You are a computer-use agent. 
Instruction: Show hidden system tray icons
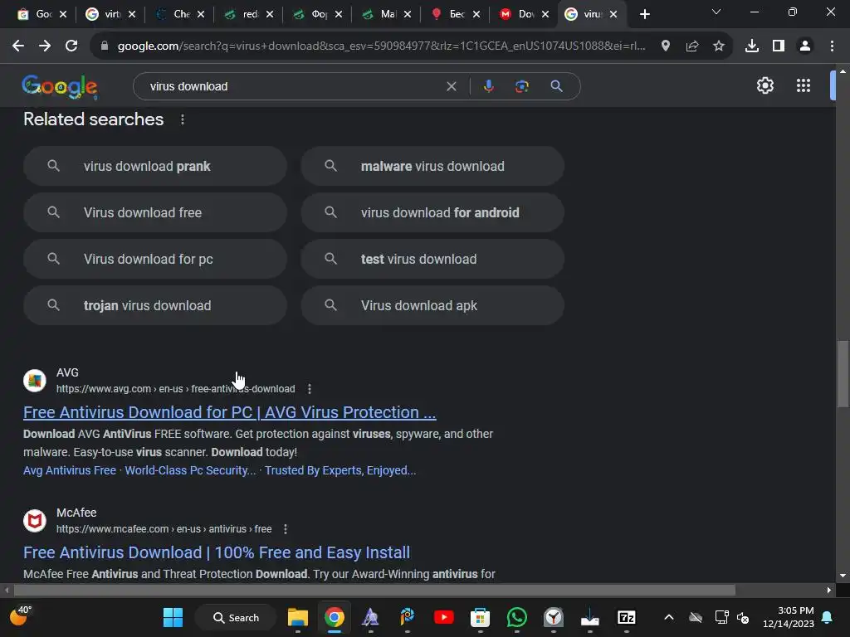pos(669,617)
